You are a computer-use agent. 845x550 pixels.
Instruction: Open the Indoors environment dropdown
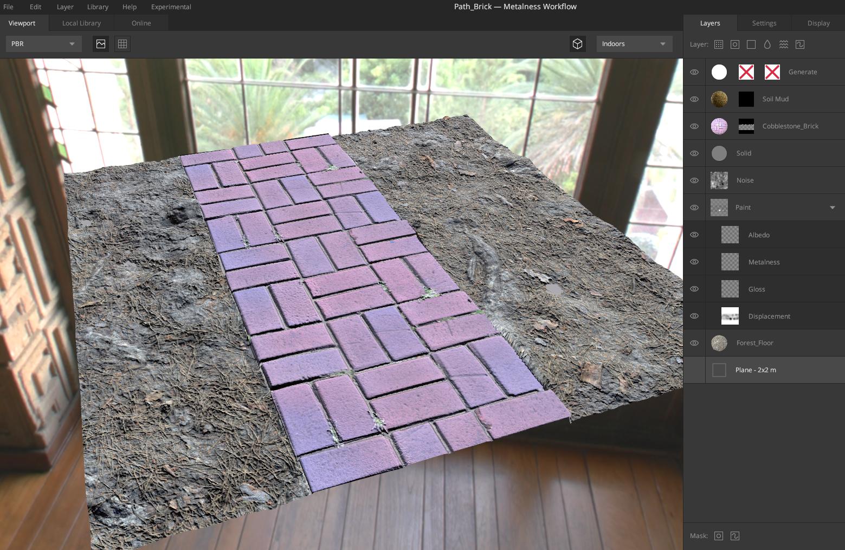coord(635,44)
